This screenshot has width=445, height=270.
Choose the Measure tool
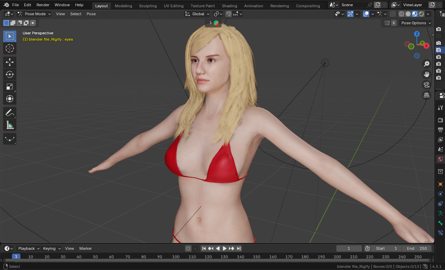pos(10,125)
